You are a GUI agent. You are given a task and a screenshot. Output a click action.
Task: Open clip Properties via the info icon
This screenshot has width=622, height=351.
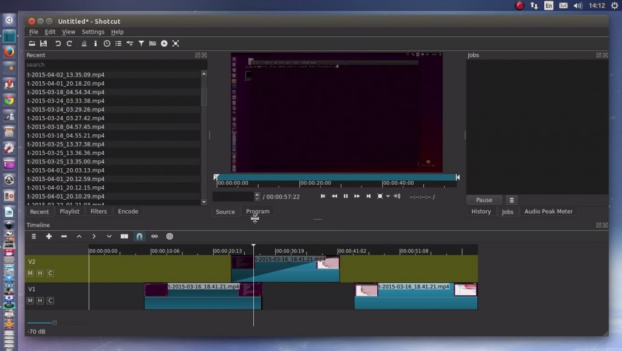coord(95,43)
